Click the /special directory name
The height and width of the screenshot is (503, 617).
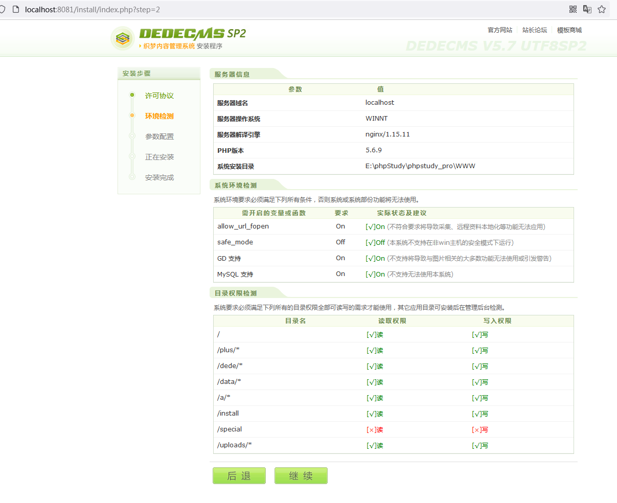point(230,429)
